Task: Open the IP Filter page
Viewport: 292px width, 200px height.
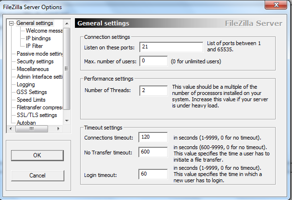Action: point(34,46)
